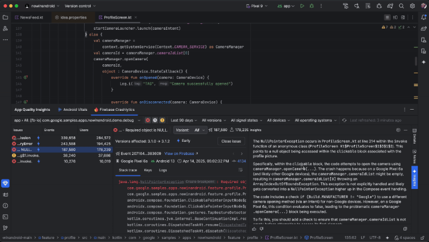
Task: Toggle the Insights side panel
Action: [415, 178]
